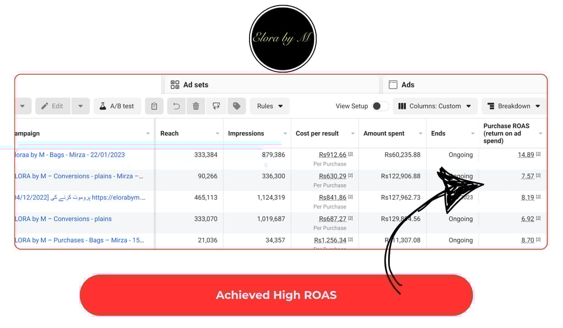Screen dimensions: 563x328
Task: Open the Columns: Custom dropdown
Action: [x=435, y=106]
